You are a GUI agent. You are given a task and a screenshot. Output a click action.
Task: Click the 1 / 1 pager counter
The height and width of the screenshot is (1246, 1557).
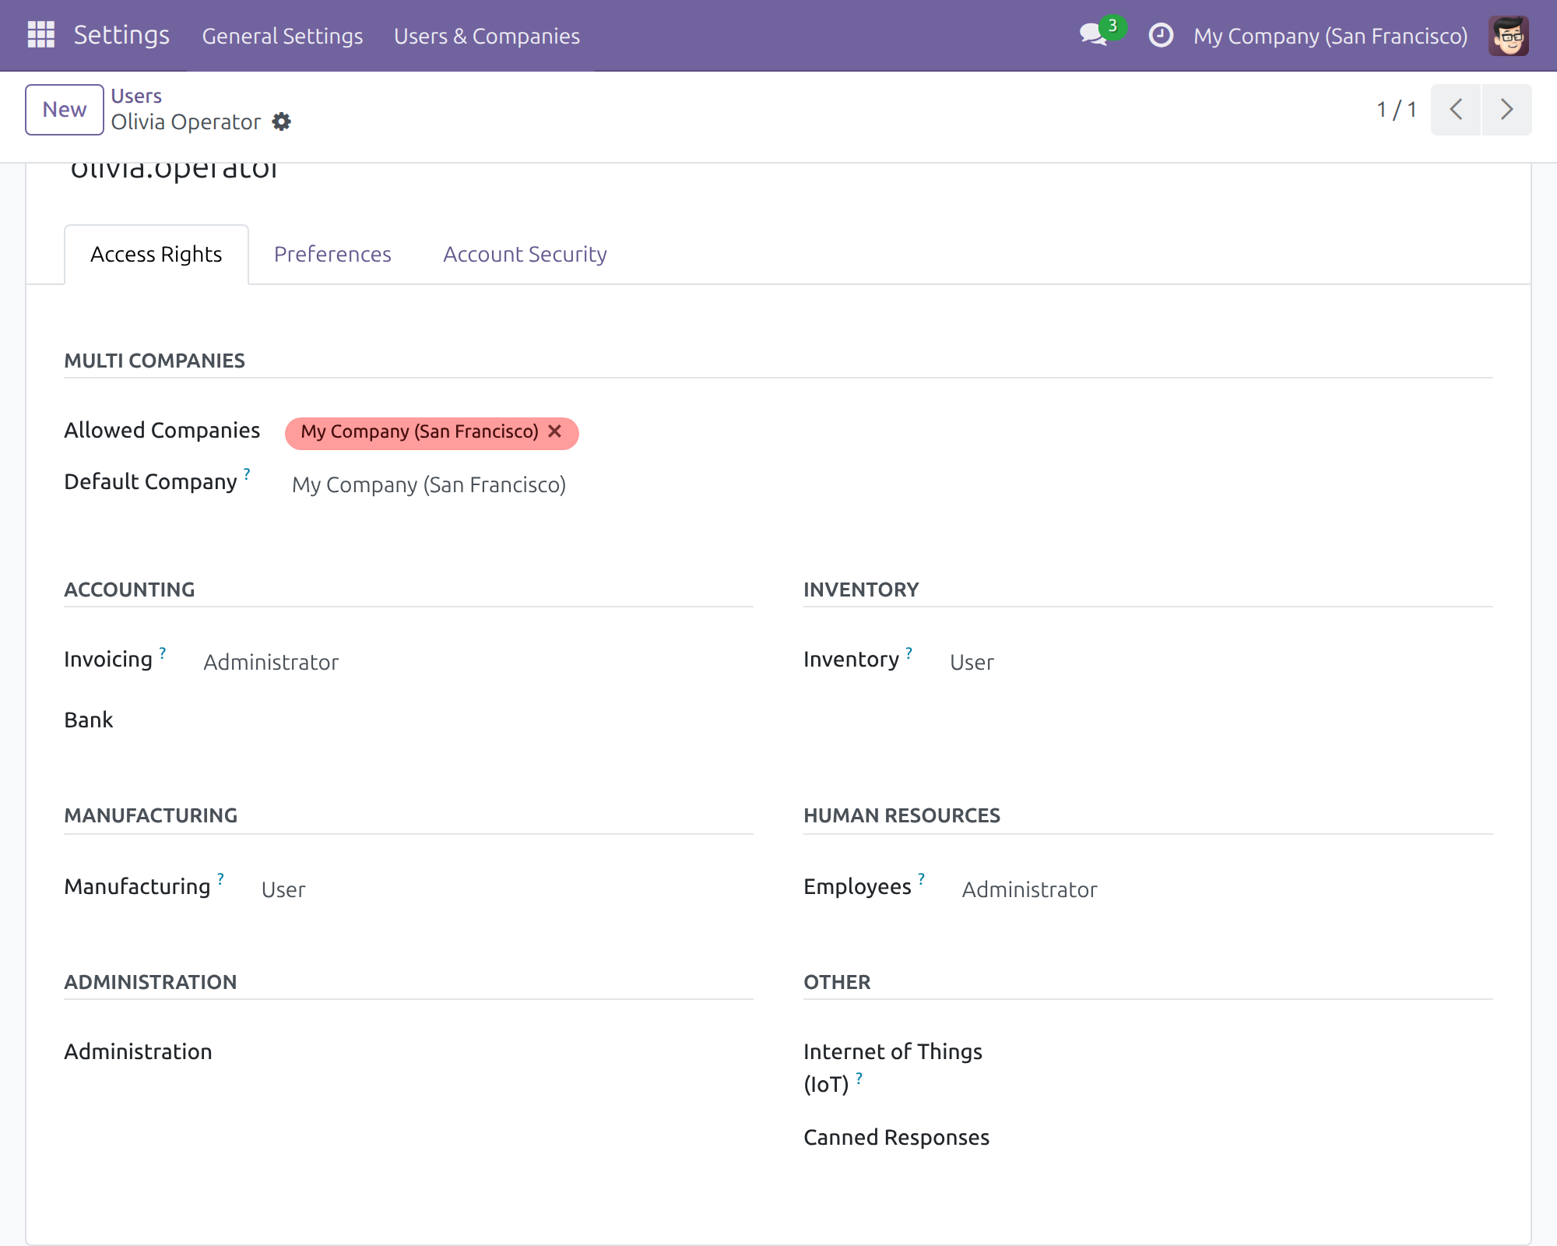1397,110
